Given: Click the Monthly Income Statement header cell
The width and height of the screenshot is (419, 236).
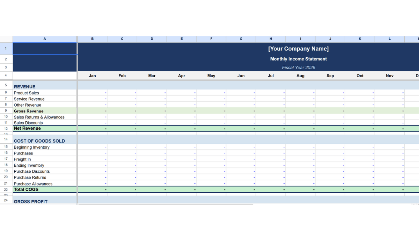Looking at the screenshot, I should [299, 59].
